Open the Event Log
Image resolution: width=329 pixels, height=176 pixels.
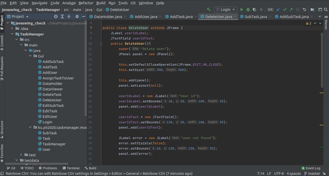(x=311, y=168)
